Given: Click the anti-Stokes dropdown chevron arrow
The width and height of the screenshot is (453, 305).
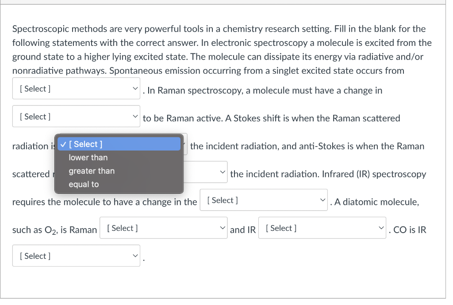Looking at the screenshot, I should click(x=222, y=172).
